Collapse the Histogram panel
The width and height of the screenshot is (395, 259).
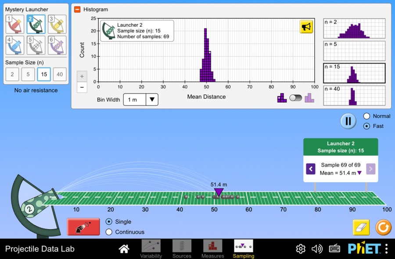tap(77, 9)
